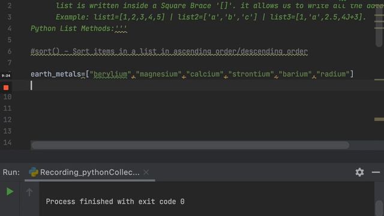This screenshot has height=216, width=384.
Task: Click line number 14 in gutter
Action: (7, 143)
